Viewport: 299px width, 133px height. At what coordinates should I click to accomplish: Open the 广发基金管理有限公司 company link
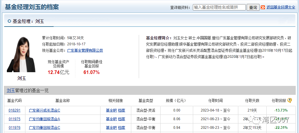tap(85, 50)
